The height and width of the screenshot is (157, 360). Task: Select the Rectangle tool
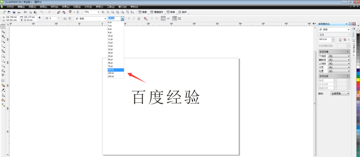3,56
